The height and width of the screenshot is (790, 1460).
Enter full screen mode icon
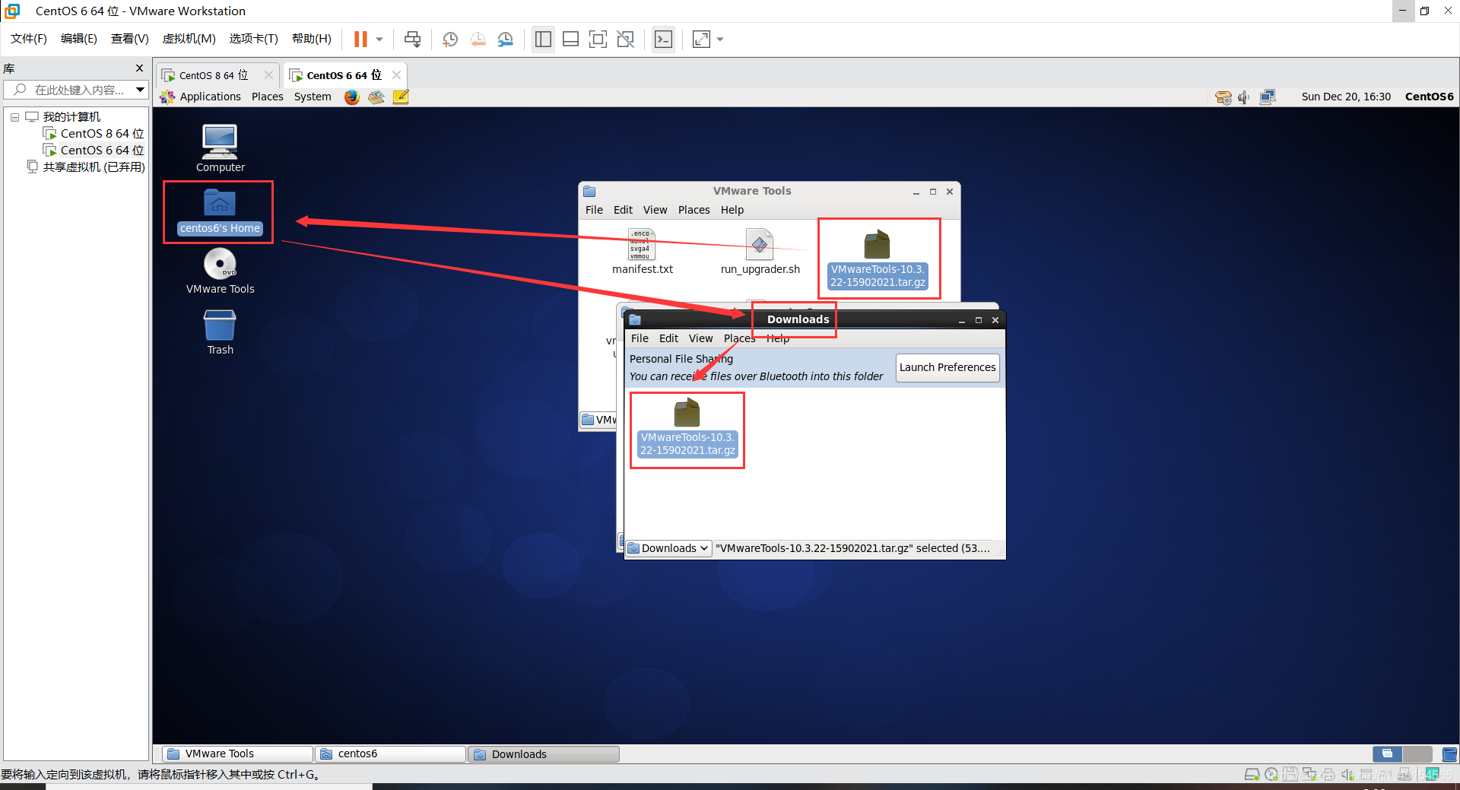pyautogui.click(x=598, y=40)
